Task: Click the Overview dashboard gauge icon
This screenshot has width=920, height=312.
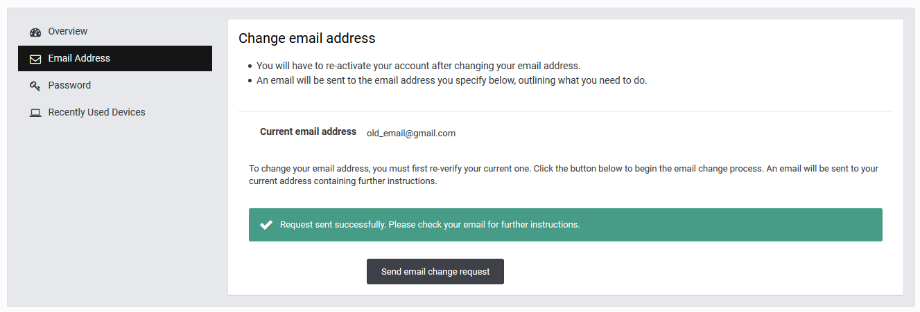Action: coord(35,32)
